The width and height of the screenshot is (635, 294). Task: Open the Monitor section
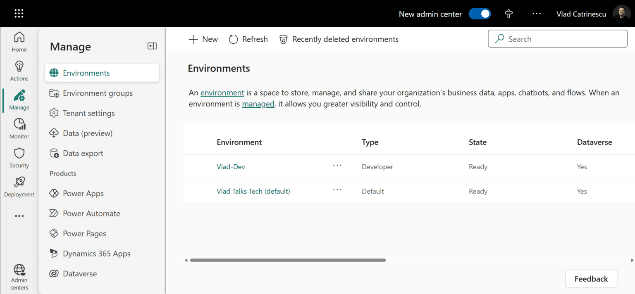pos(19,128)
